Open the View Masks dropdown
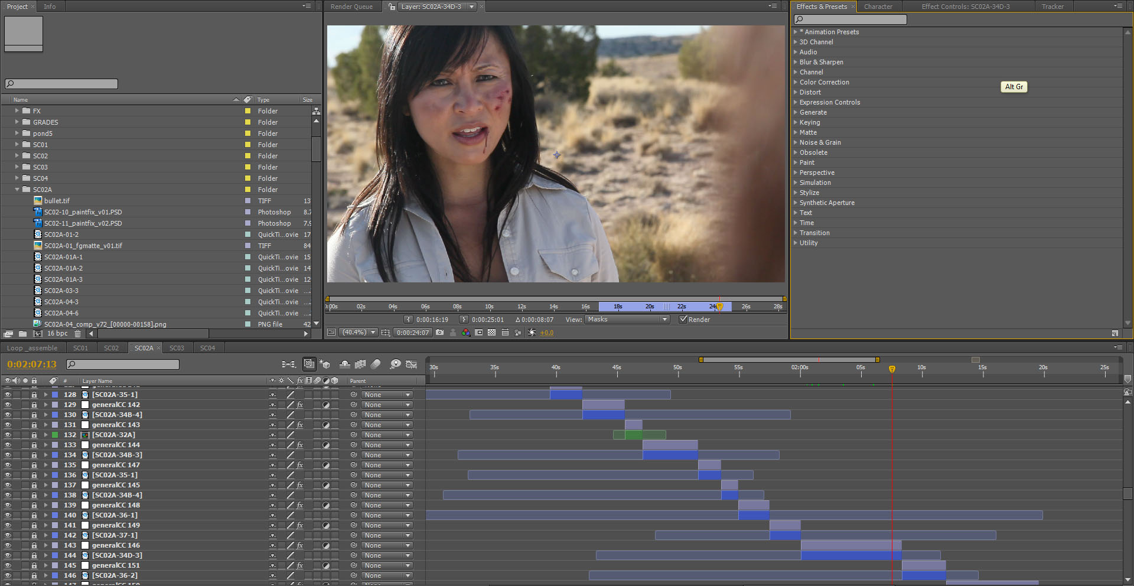Screen dimensions: 1134x586 (x=627, y=320)
